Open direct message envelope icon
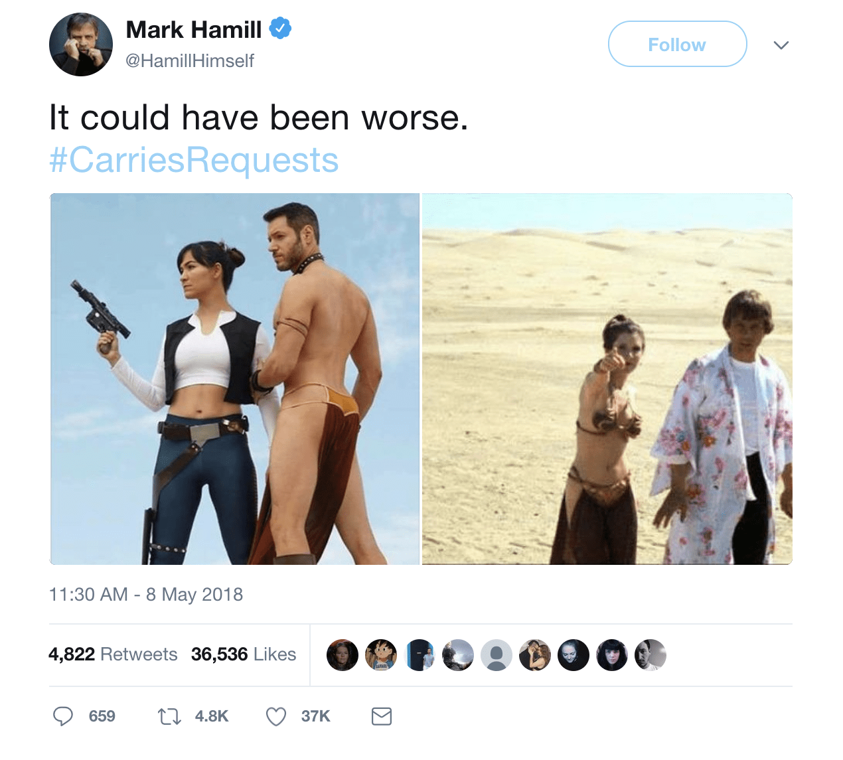This screenshot has height=760, width=843. click(382, 716)
